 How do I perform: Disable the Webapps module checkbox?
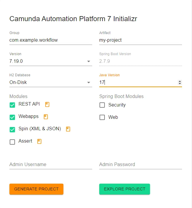(12, 117)
